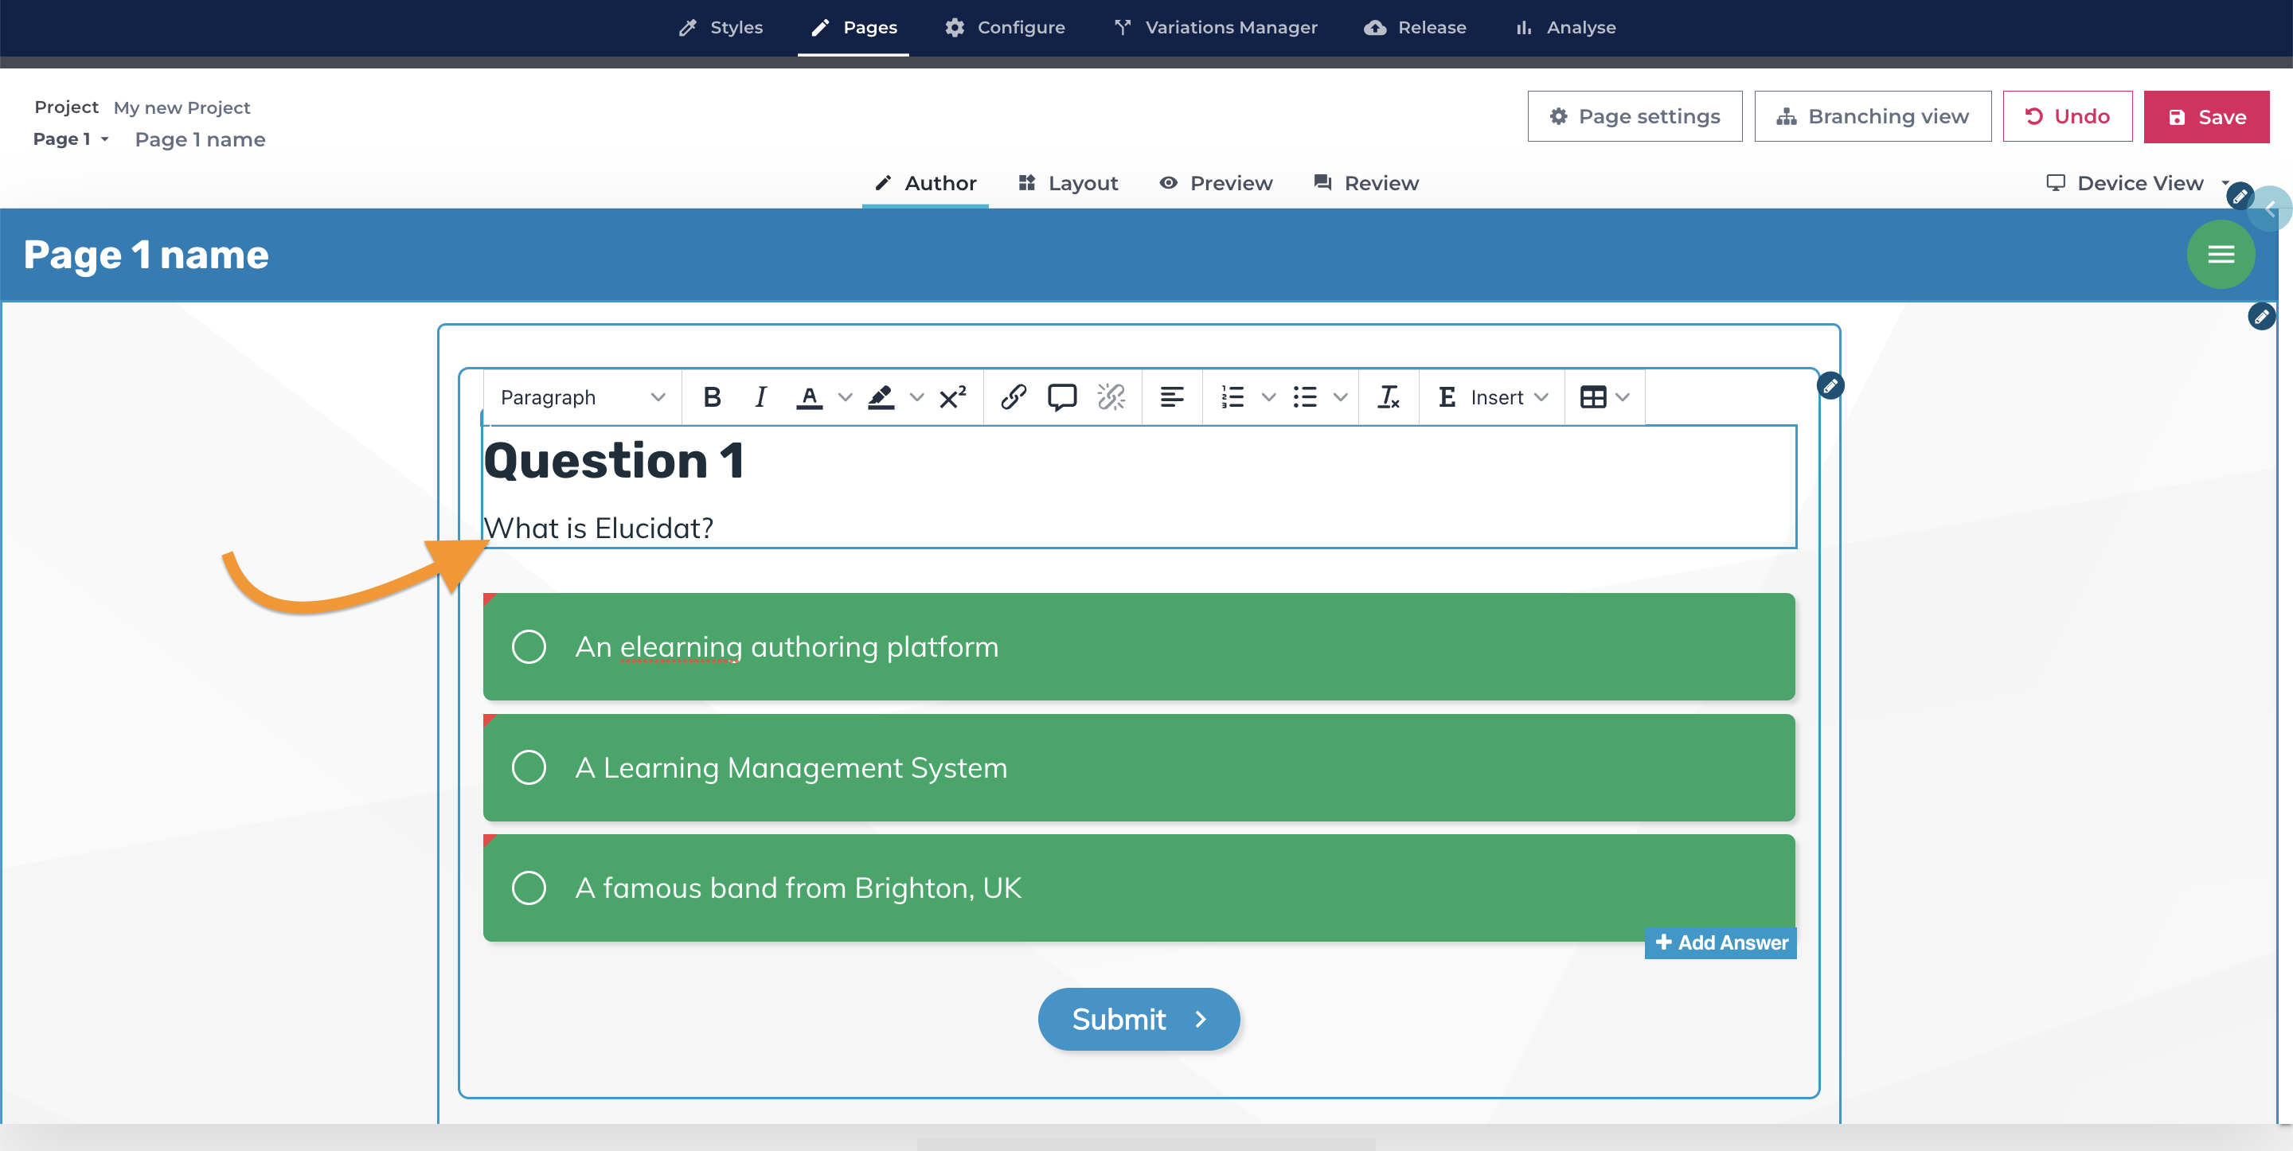2293x1151 pixels.
Task: Open the table insert dropdown
Action: 1604,397
